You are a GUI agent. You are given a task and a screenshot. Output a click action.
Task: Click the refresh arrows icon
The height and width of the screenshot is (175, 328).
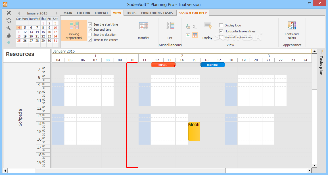pos(9,20)
